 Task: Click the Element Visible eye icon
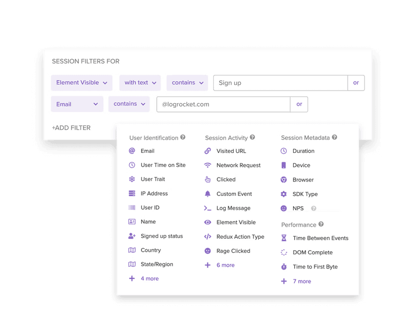[x=208, y=222]
